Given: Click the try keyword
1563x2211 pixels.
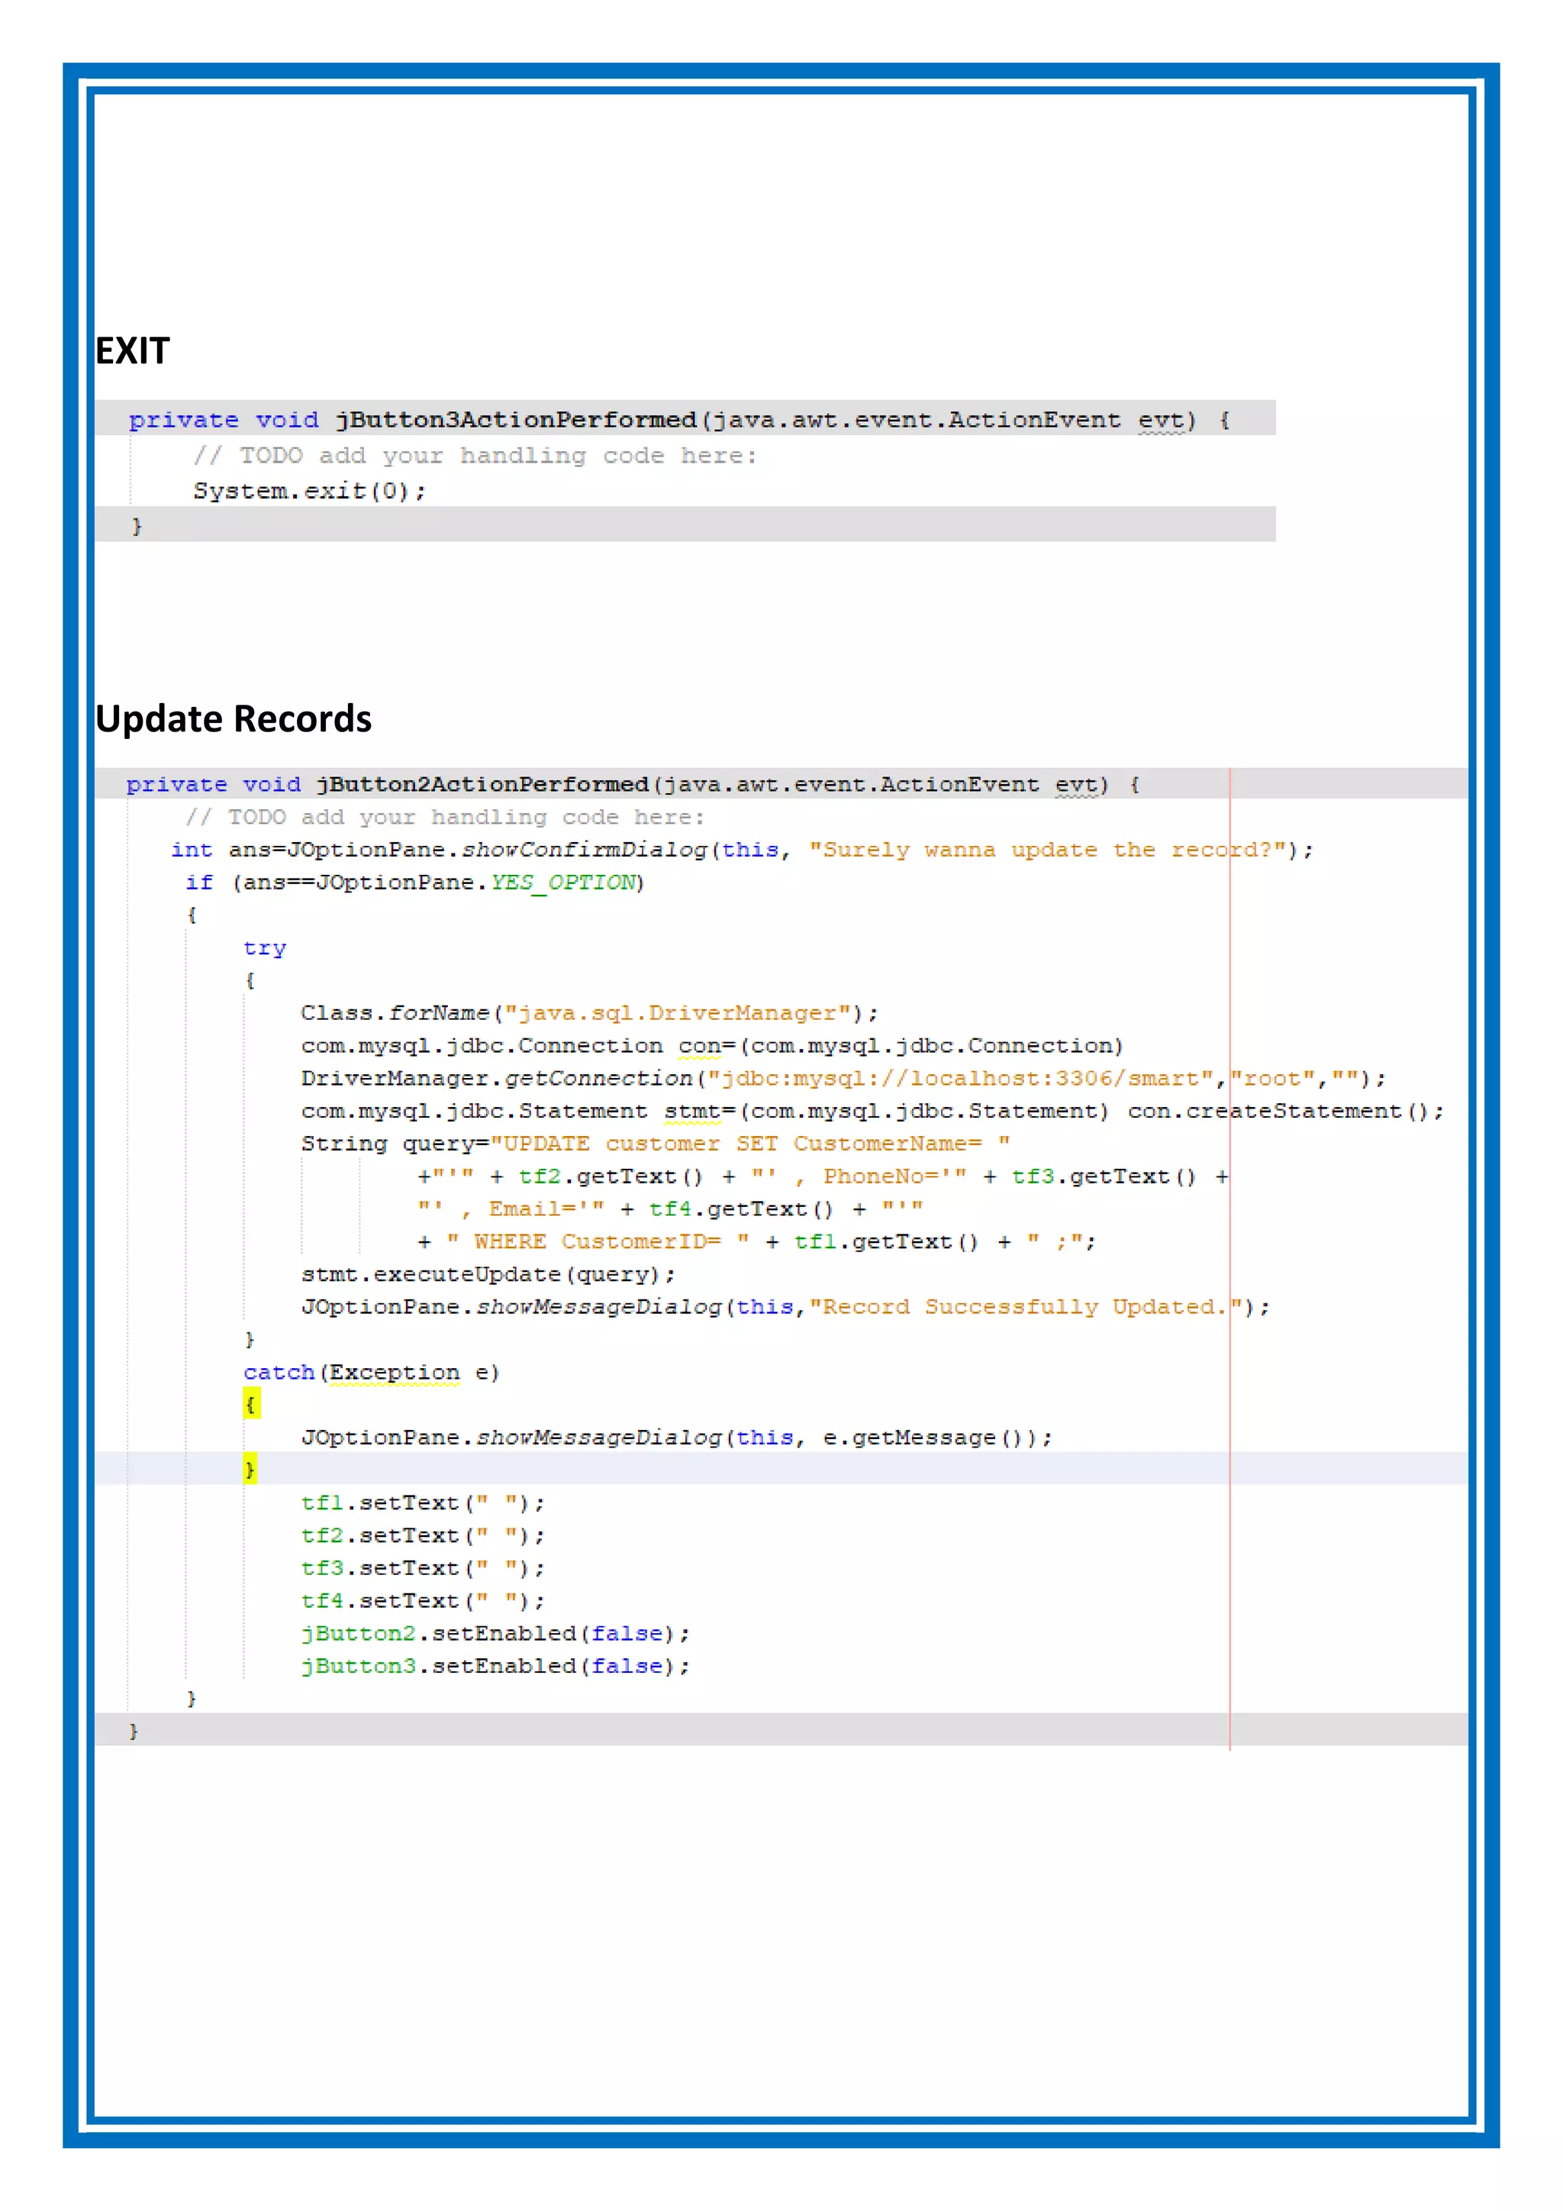Looking at the screenshot, I should [265, 948].
